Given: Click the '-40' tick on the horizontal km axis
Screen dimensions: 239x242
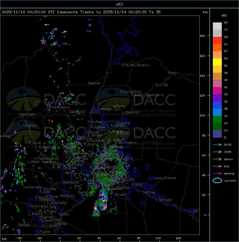Looking at the screenshot, I should (x=19, y=238).
